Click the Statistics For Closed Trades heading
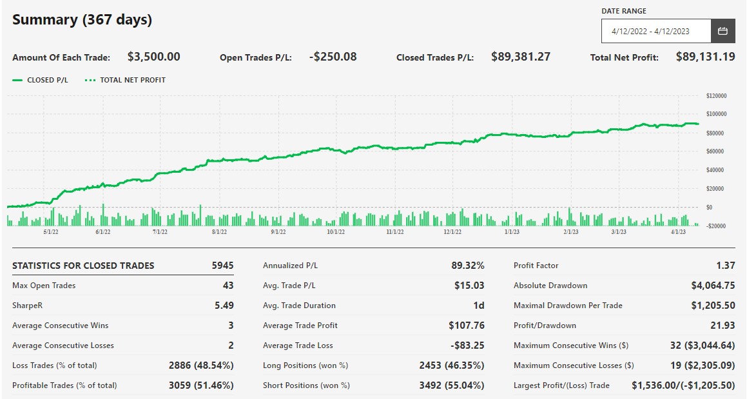Viewport: 747px width, 399px height. click(83, 266)
